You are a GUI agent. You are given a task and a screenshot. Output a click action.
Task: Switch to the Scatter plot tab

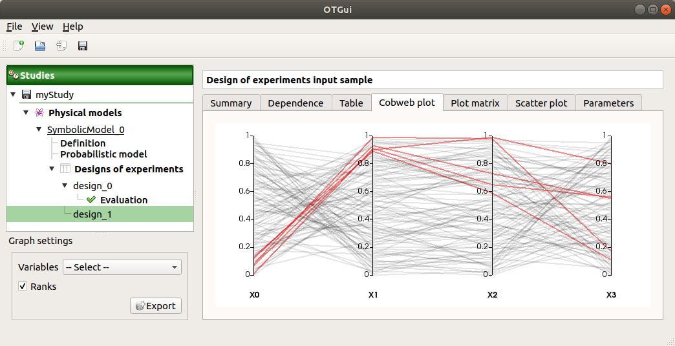(541, 103)
